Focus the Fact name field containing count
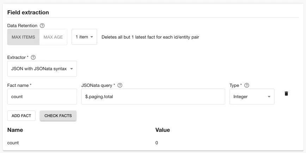 [x=42, y=97]
